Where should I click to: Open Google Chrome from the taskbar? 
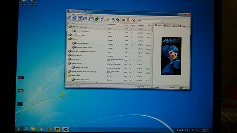(x=50, y=129)
